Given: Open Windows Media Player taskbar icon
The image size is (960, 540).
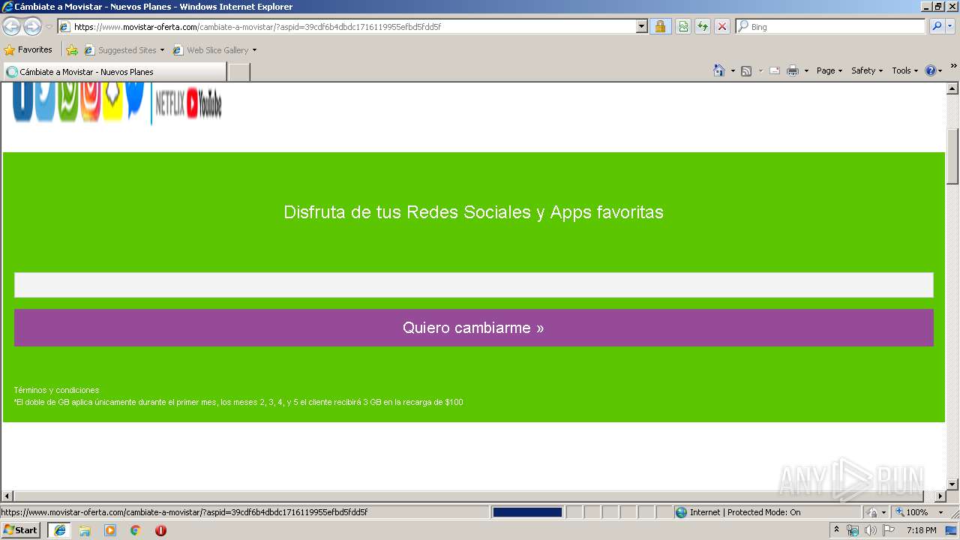Looking at the screenshot, I should pos(110,530).
